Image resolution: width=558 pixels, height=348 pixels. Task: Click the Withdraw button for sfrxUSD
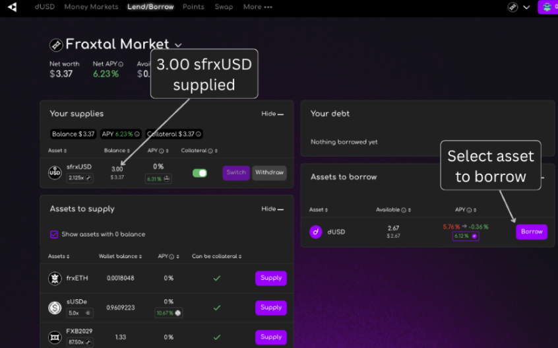[x=269, y=173]
